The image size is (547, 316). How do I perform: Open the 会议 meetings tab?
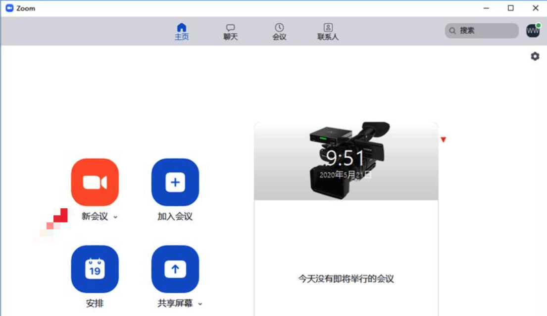pos(279,31)
